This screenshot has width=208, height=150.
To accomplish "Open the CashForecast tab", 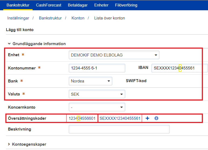I will [x=48, y=5].
